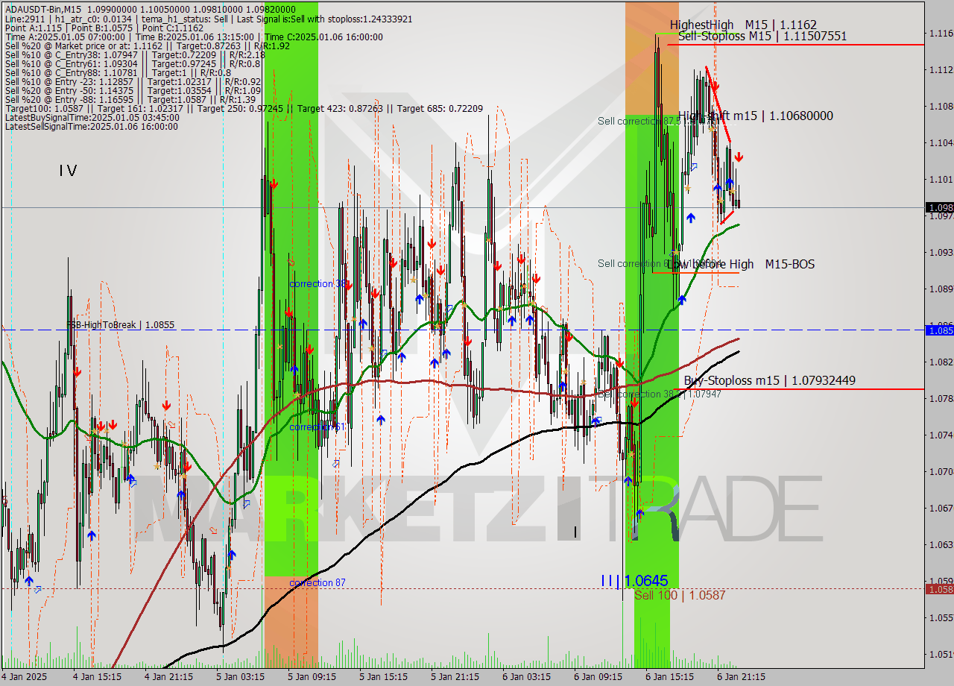Click the '5 Jan 09:15' time axis label

coord(312,677)
